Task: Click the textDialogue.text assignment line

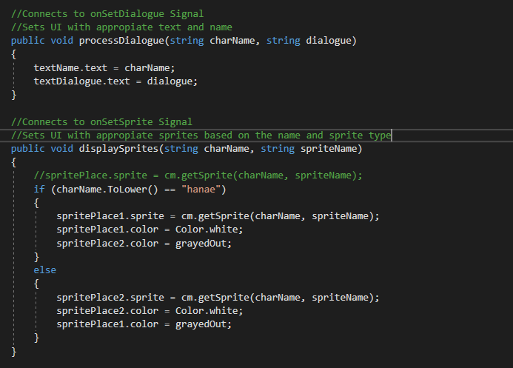Action: point(115,81)
